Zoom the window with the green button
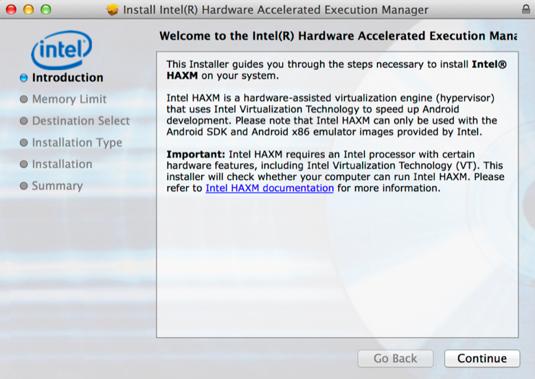 (46, 10)
